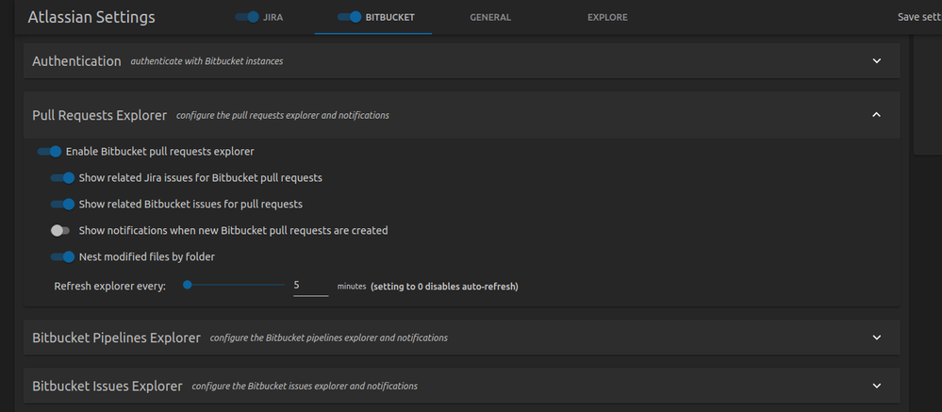Viewport: 942px width, 412px height.
Task: Click 'configure the Bitbucket issues explorer' description
Action: pyautogui.click(x=305, y=387)
